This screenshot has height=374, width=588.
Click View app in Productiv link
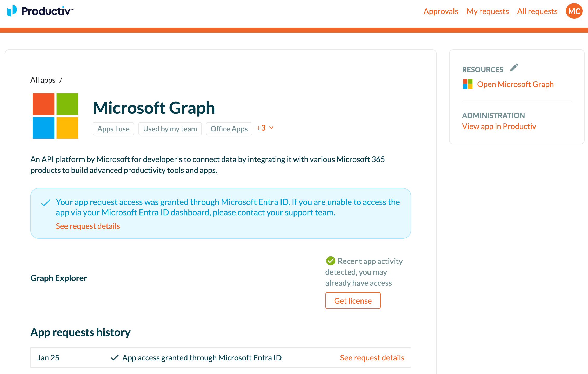[499, 126]
